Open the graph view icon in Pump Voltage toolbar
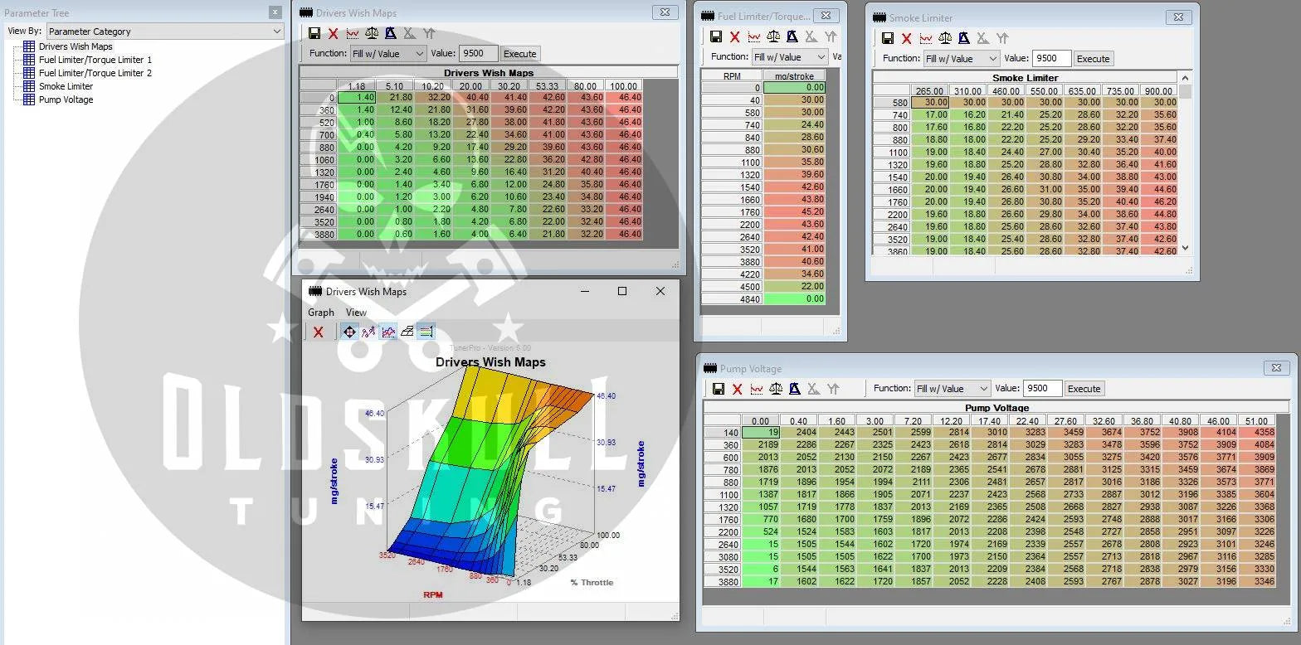 [x=756, y=389]
